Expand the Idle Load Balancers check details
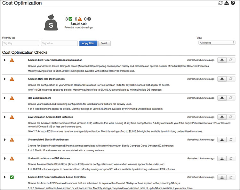Screen dimensions: 240x190 [x=5, y=98]
